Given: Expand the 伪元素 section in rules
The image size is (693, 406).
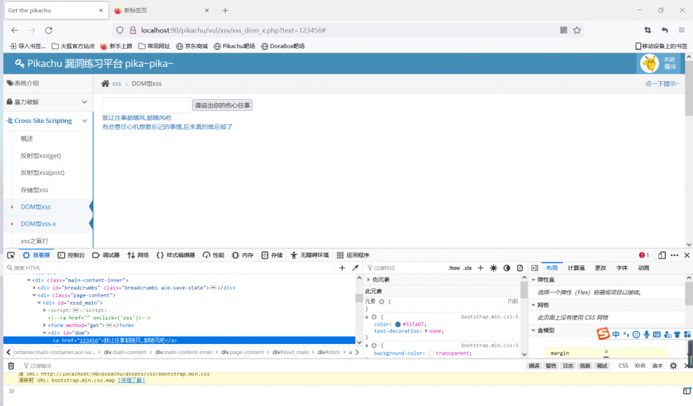Looking at the screenshot, I should [368, 280].
